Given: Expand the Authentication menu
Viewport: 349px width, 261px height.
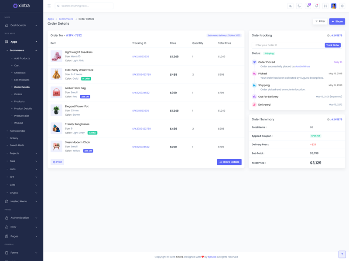Looking at the screenshot, I should click(21, 218).
